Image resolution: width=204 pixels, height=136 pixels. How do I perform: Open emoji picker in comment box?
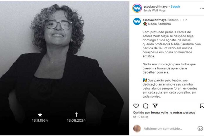point(200,128)
